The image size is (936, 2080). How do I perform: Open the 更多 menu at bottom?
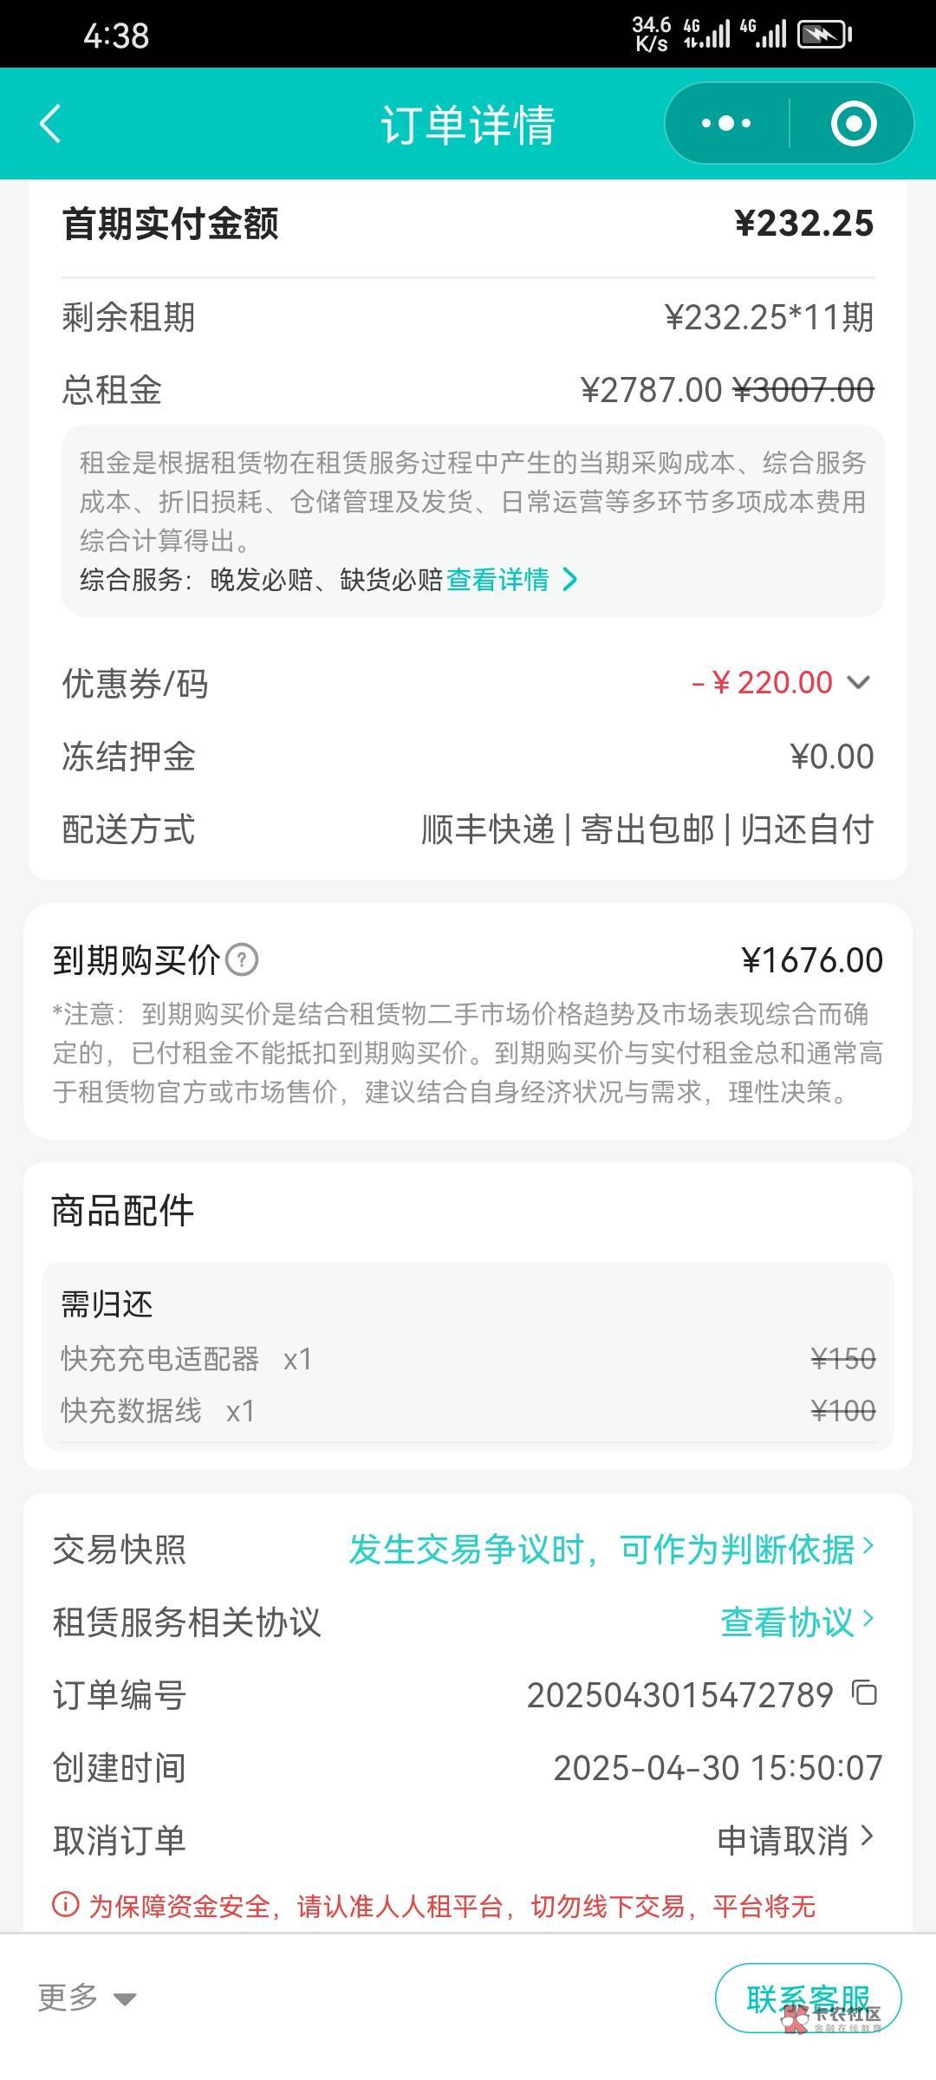click(87, 1998)
